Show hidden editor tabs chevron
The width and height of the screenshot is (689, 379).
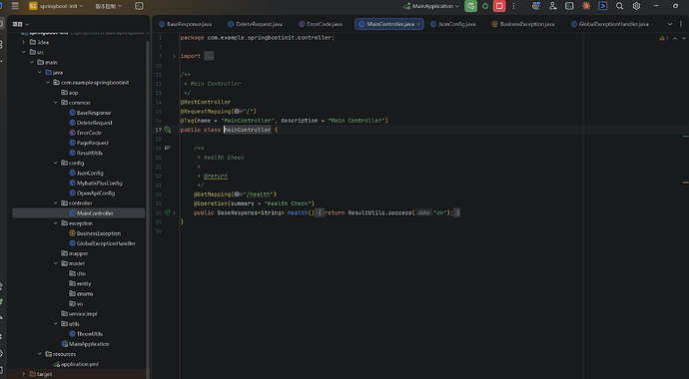coord(670,24)
